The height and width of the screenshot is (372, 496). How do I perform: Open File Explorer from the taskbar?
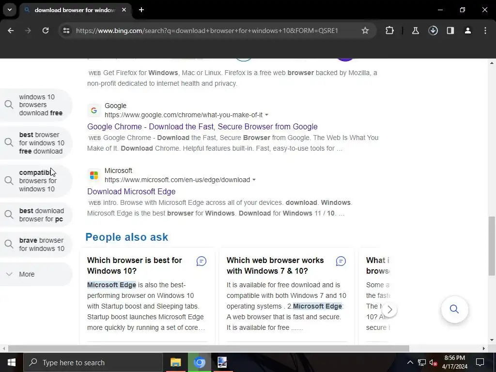[175, 362]
